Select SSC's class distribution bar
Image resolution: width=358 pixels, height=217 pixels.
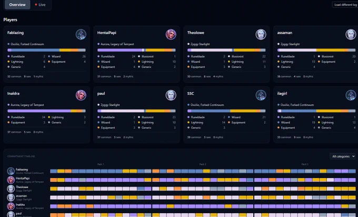tap(226, 111)
